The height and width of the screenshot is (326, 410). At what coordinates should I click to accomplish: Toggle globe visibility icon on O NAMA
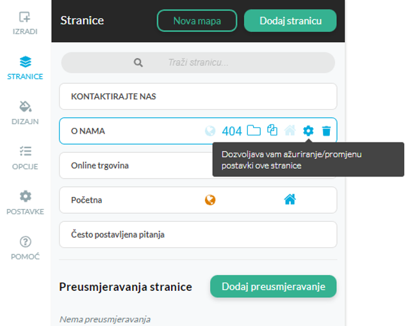pos(210,131)
